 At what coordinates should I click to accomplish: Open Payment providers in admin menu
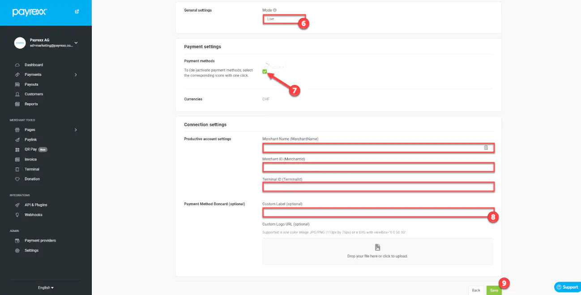click(40, 240)
